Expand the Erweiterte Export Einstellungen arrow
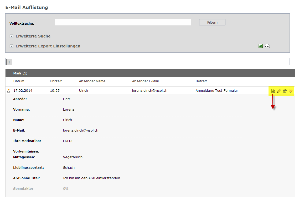Screen dimensions: 299x201 12,46
